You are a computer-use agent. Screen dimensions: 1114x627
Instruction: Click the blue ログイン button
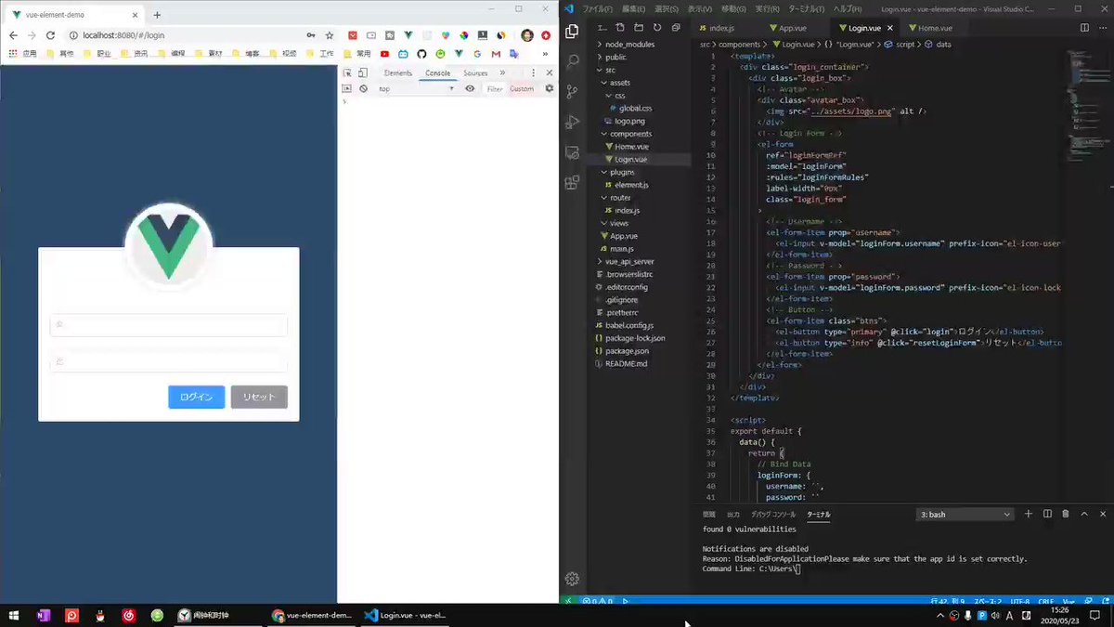tap(196, 397)
